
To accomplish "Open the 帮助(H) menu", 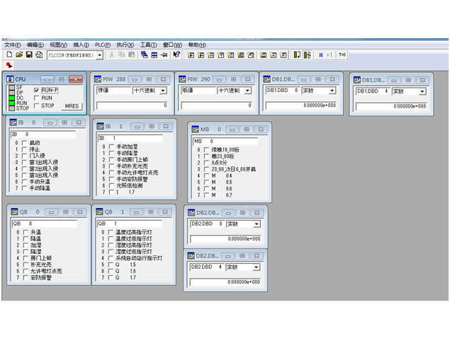I will 197,45.
